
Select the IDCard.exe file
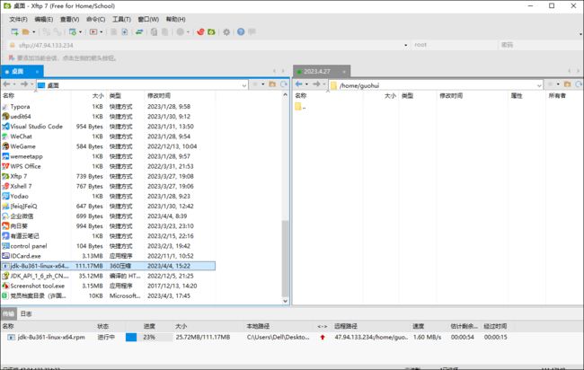[108, 256]
